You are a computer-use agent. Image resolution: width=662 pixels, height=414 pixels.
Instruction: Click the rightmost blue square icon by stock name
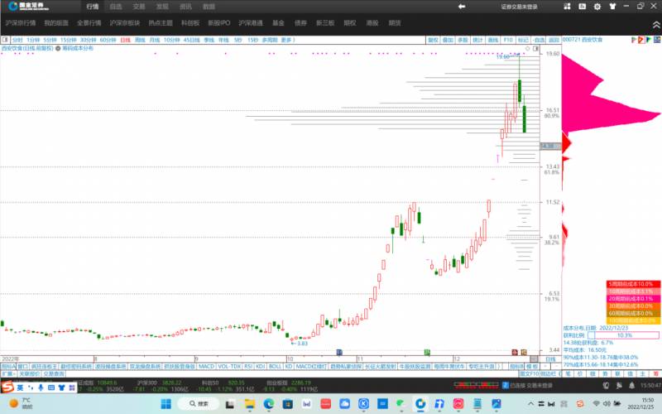pyautogui.click(x=657, y=40)
